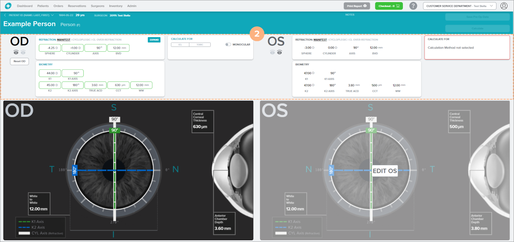Click the Edit OS overlay on diagram
Screen dimensions: 514x242
pos(385,171)
